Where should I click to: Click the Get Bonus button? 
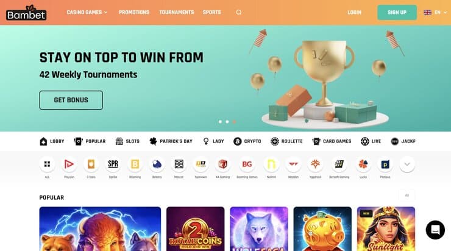pos(71,100)
